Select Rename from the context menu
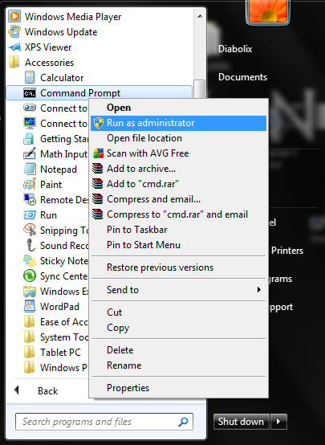 point(178,365)
